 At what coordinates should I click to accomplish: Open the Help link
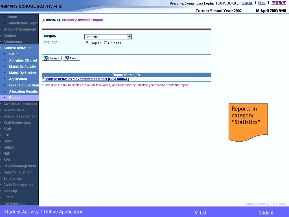(x=262, y=3)
